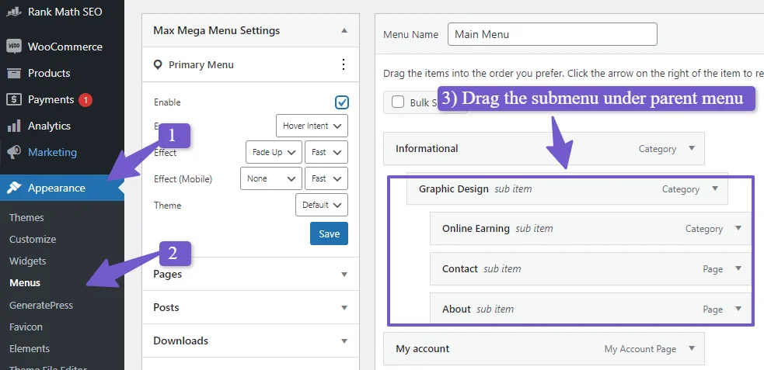Open the Effect speed Fast dropdown
764x370 pixels.
click(x=326, y=152)
